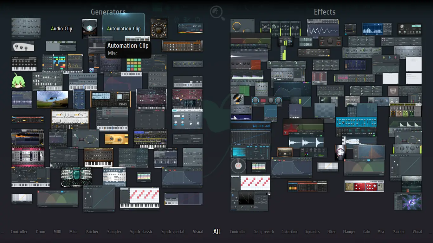Choose the Generators patcher node-ring thumbnail
Image resolution: width=433 pixels, height=243 pixels.
click(86, 139)
